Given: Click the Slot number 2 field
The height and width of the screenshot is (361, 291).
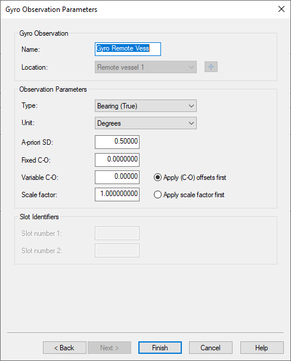Looking at the screenshot, I should tap(117, 250).
